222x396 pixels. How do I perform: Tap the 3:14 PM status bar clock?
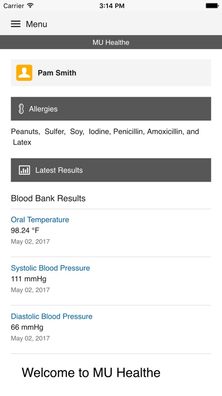(112, 6)
